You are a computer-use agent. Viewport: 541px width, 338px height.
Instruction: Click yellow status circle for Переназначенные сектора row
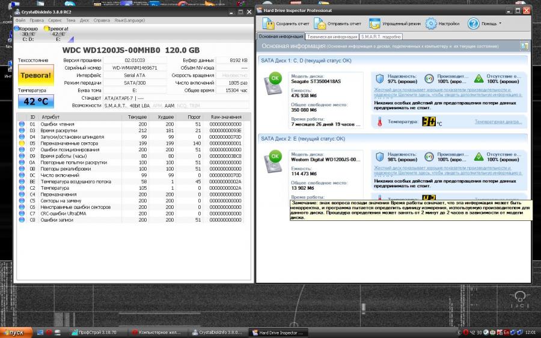coord(22,143)
